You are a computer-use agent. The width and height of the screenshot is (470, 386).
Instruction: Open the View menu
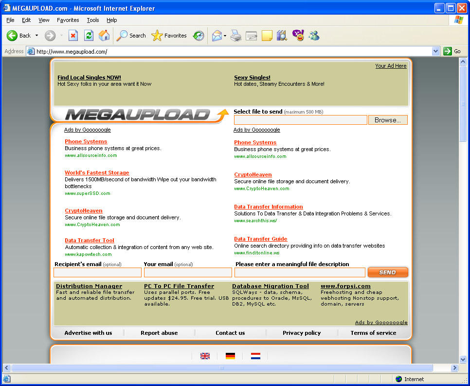pos(44,20)
